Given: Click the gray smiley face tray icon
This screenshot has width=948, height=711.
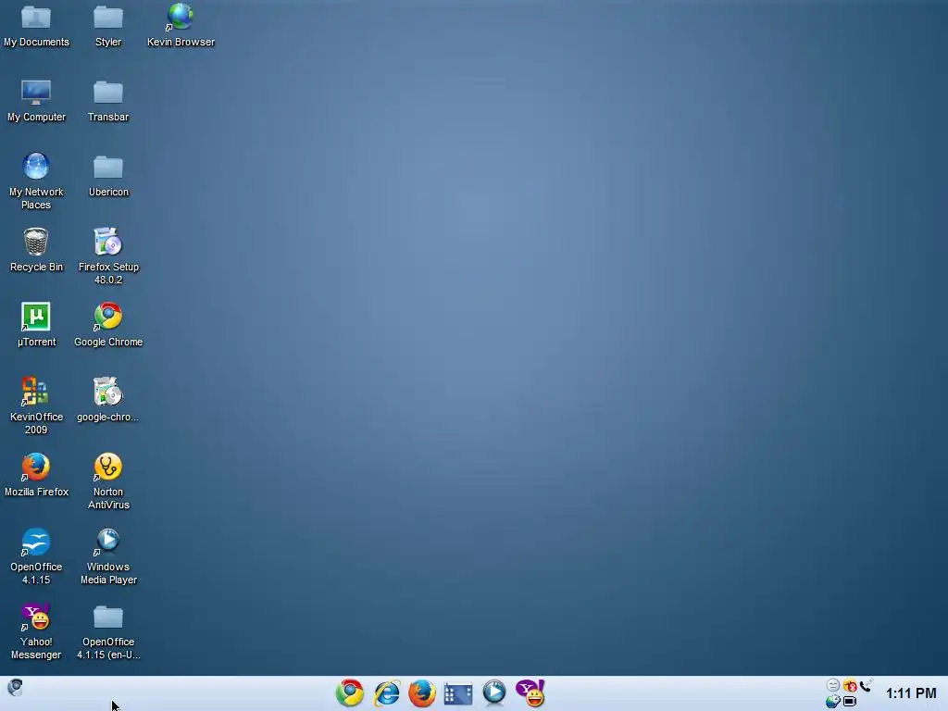Looking at the screenshot, I should click(833, 686).
